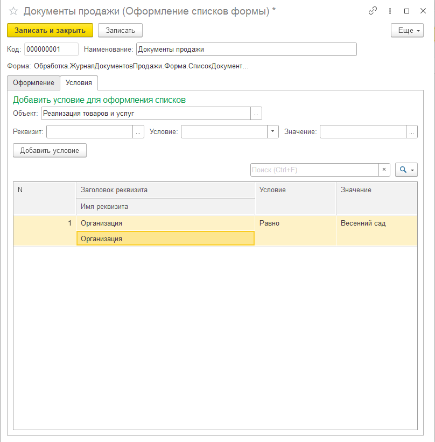Select the highlighted Организация name cell
435x442 pixels.
(x=165, y=238)
